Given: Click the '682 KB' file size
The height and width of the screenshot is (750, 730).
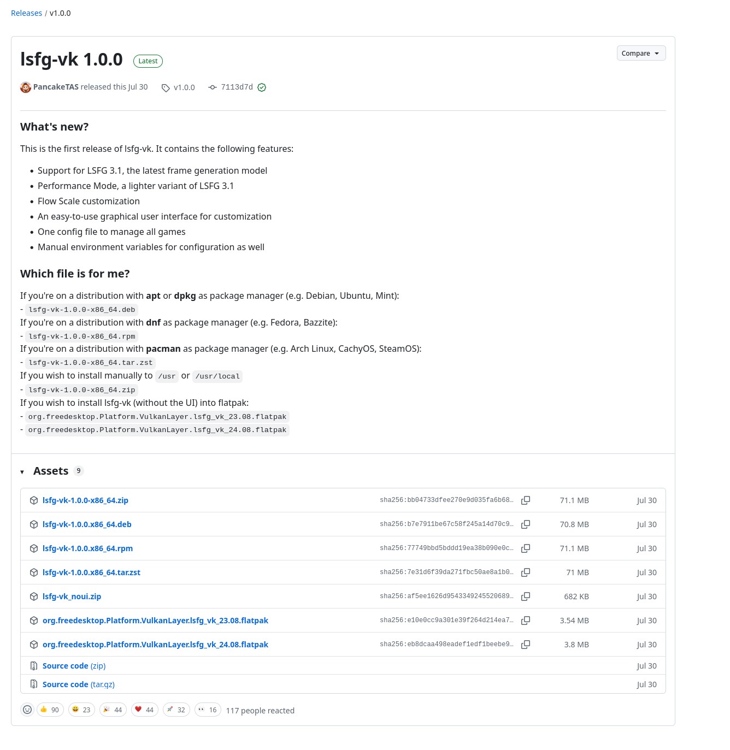Looking at the screenshot, I should click(576, 597).
